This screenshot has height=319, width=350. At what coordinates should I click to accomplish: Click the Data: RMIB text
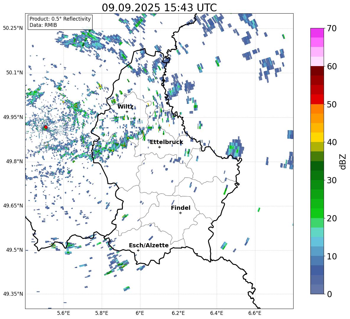coord(43,25)
